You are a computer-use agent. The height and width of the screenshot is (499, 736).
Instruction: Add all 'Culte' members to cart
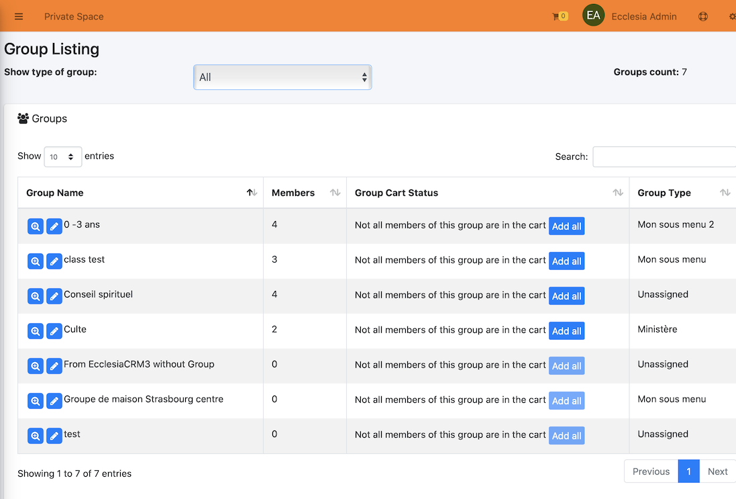coord(566,331)
